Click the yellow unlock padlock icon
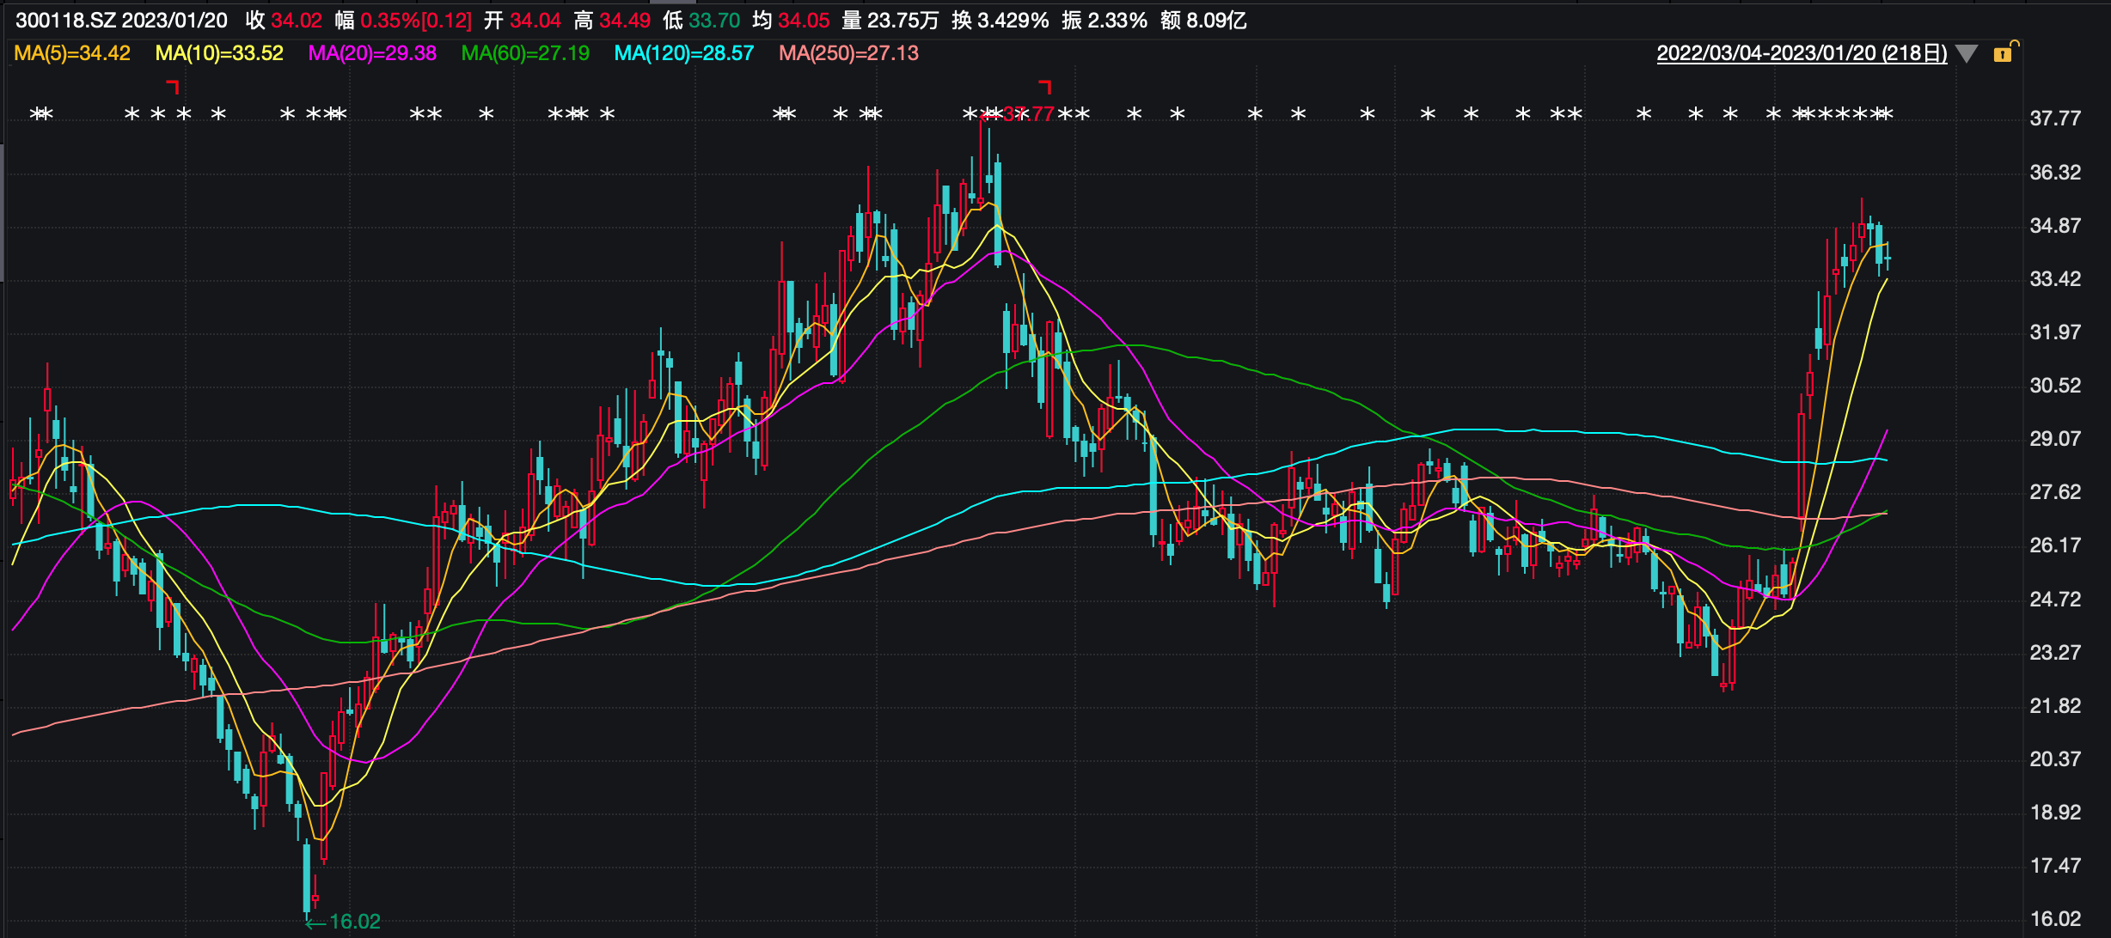 (x=2004, y=53)
